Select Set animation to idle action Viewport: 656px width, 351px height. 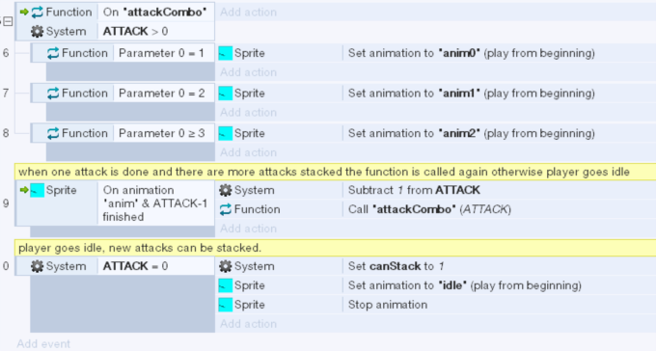[x=465, y=285]
